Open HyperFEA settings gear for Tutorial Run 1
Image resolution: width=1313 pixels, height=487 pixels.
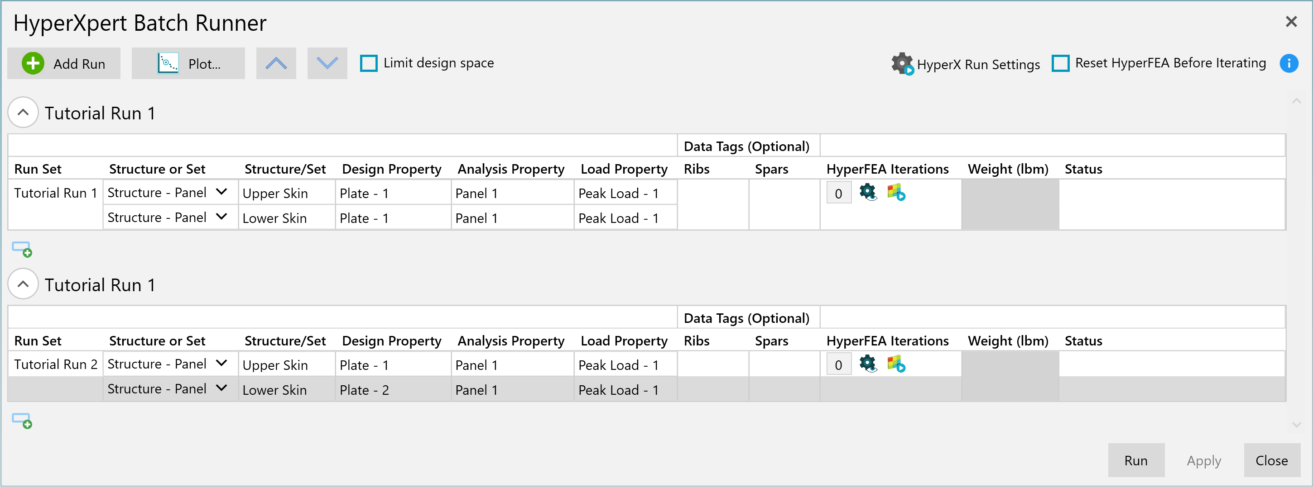click(x=867, y=192)
